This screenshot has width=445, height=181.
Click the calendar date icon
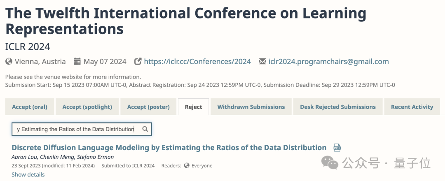click(x=77, y=62)
